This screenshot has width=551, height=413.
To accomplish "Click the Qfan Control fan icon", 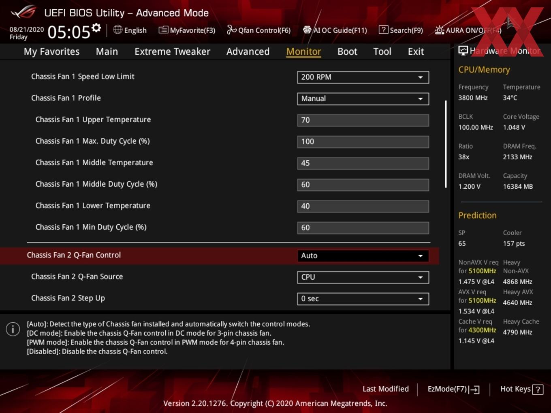I will click(231, 30).
